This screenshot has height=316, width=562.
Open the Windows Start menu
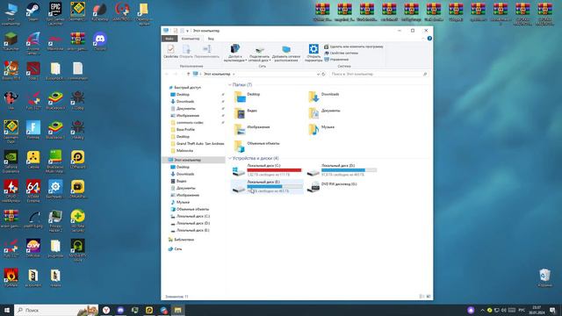click(x=7, y=310)
